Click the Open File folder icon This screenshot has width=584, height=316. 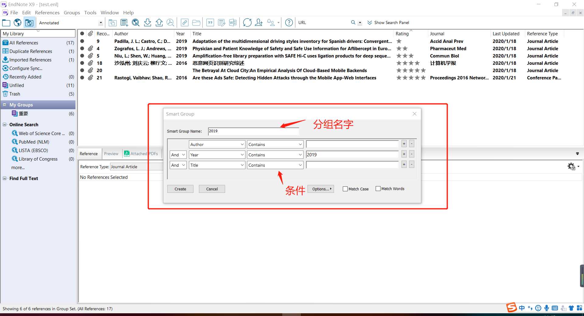[x=196, y=23]
